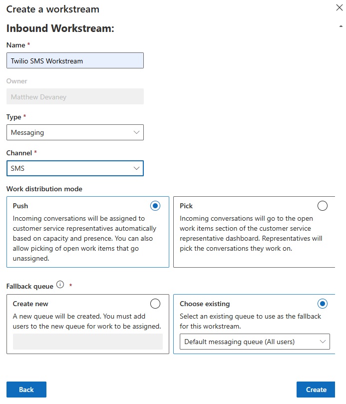Click the Fallback queue info icon
Image resolution: width=346 pixels, height=404 pixels.
pyautogui.click(x=60, y=285)
